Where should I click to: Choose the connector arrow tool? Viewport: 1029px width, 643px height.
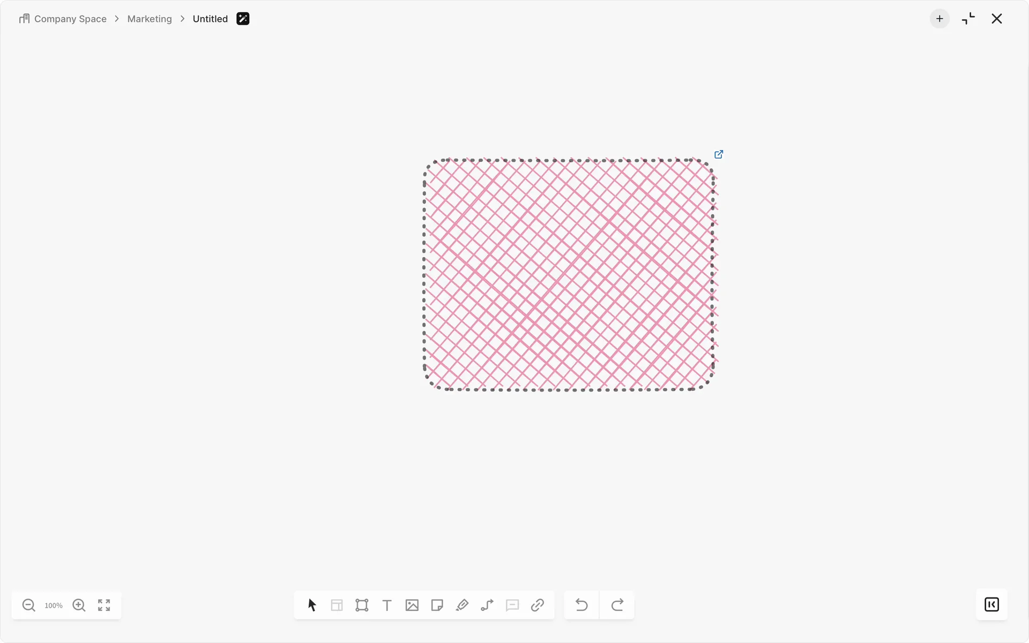coord(487,605)
